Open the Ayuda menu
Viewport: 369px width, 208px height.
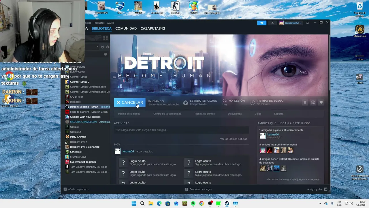(110, 23)
